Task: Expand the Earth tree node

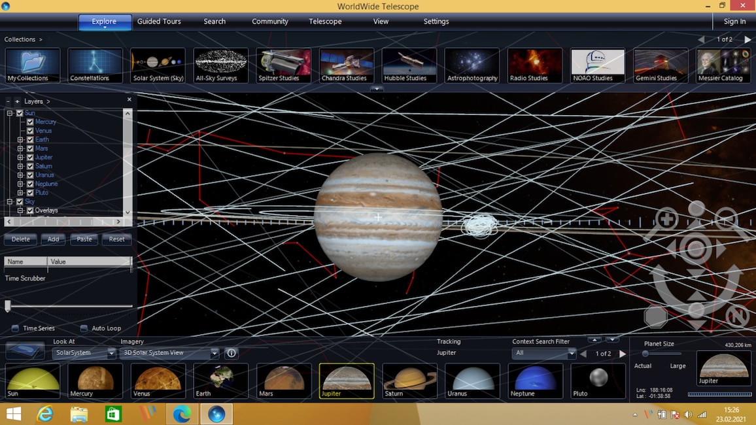Action: [20, 140]
